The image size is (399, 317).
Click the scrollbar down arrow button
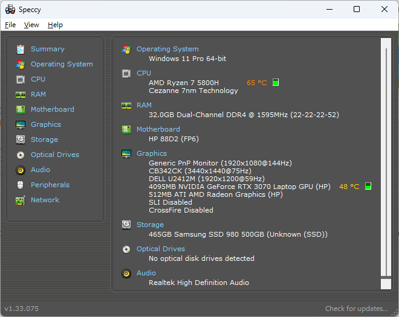pos(386,284)
